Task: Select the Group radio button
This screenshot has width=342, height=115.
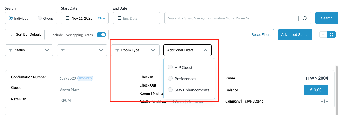Action: pos(40,18)
